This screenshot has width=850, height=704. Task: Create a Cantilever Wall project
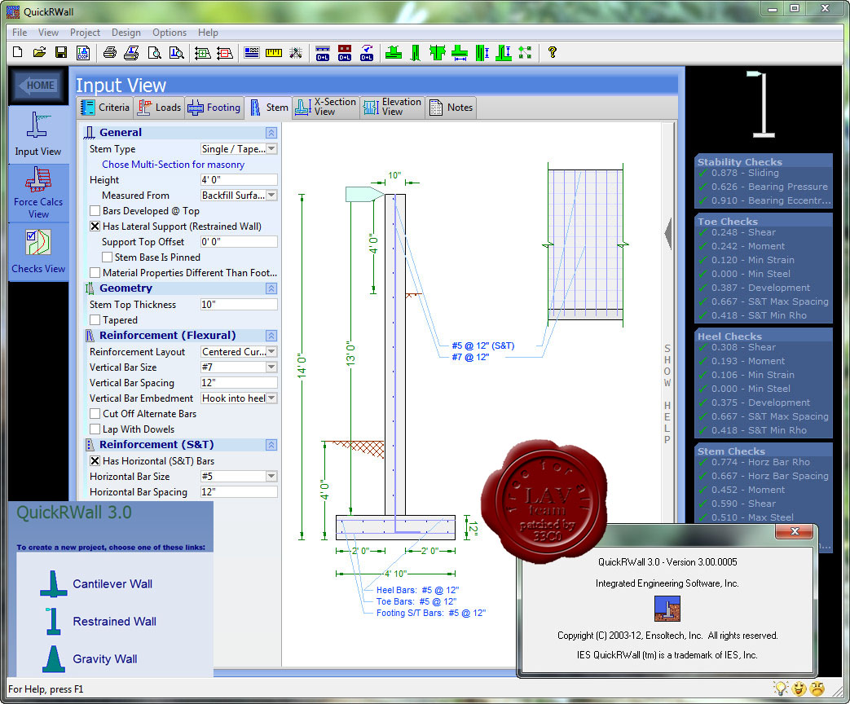tap(96, 584)
